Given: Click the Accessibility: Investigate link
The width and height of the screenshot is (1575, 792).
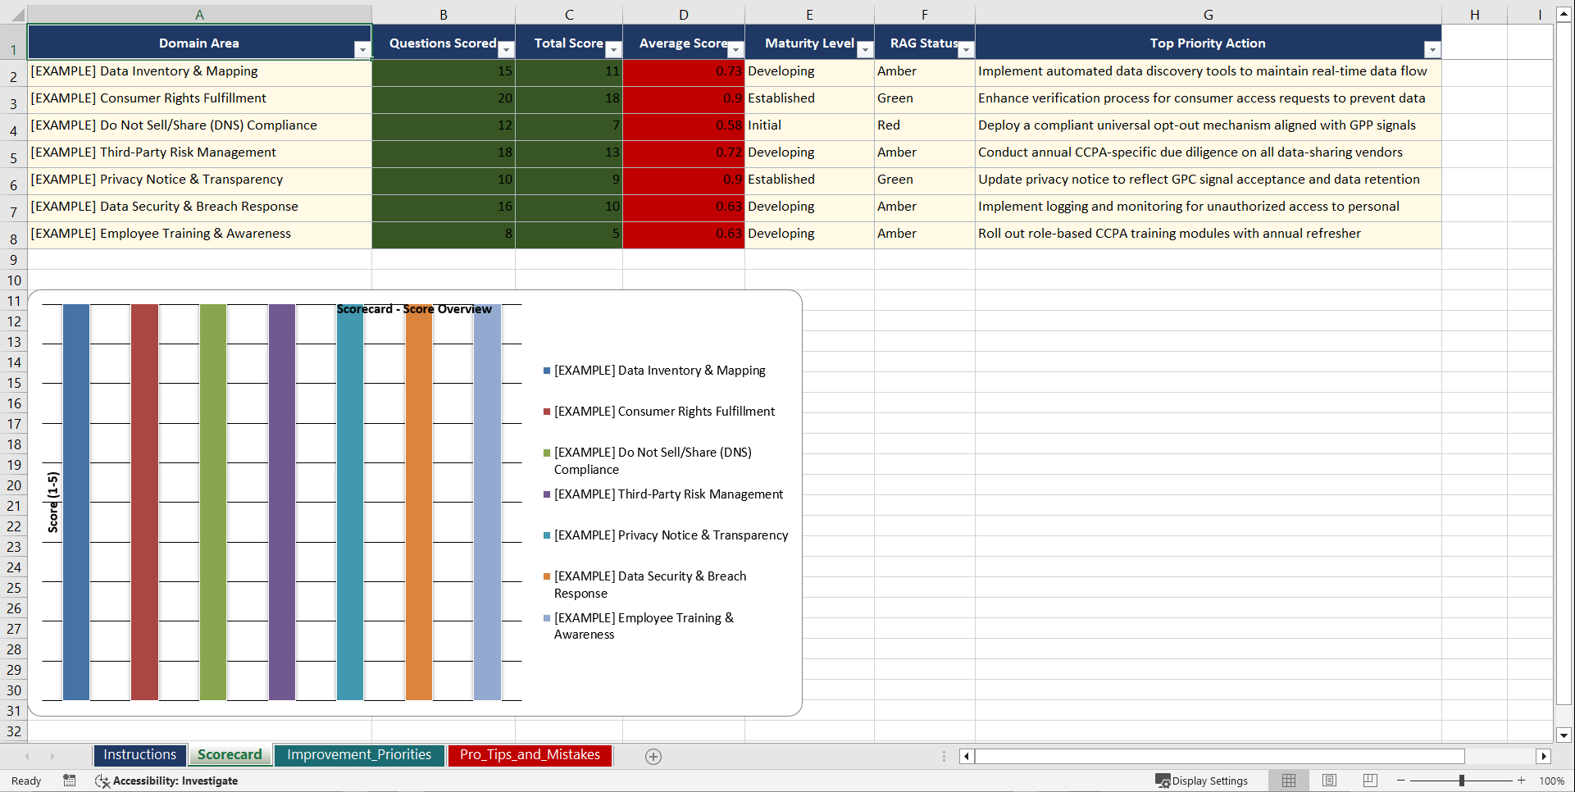Looking at the screenshot, I should (x=175, y=781).
